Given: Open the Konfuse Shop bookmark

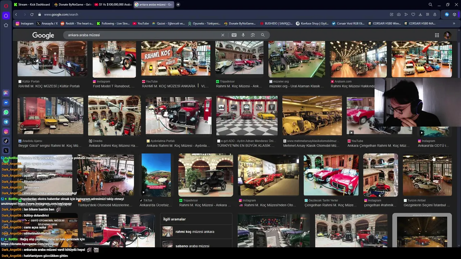Looking at the screenshot, I should [x=312, y=23].
